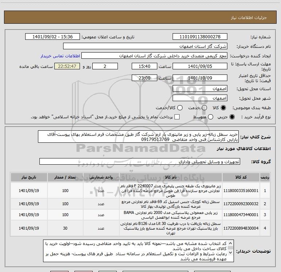
Task: Click the ردیف column header
Action: (265, 177)
